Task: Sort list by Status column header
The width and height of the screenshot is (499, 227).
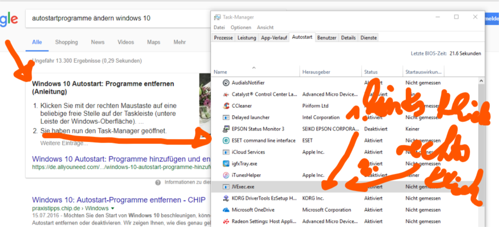Action: pyautogui.click(x=382, y=72)
